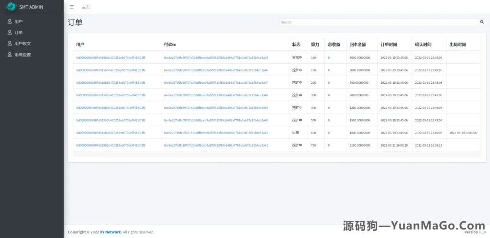Open payment tx ending 3a47
The width and height of the screenshot is (490, 238).
point(216,82)
